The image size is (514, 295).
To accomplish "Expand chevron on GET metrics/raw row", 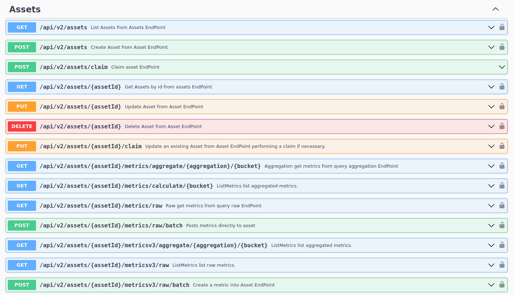I will (491, 206).
